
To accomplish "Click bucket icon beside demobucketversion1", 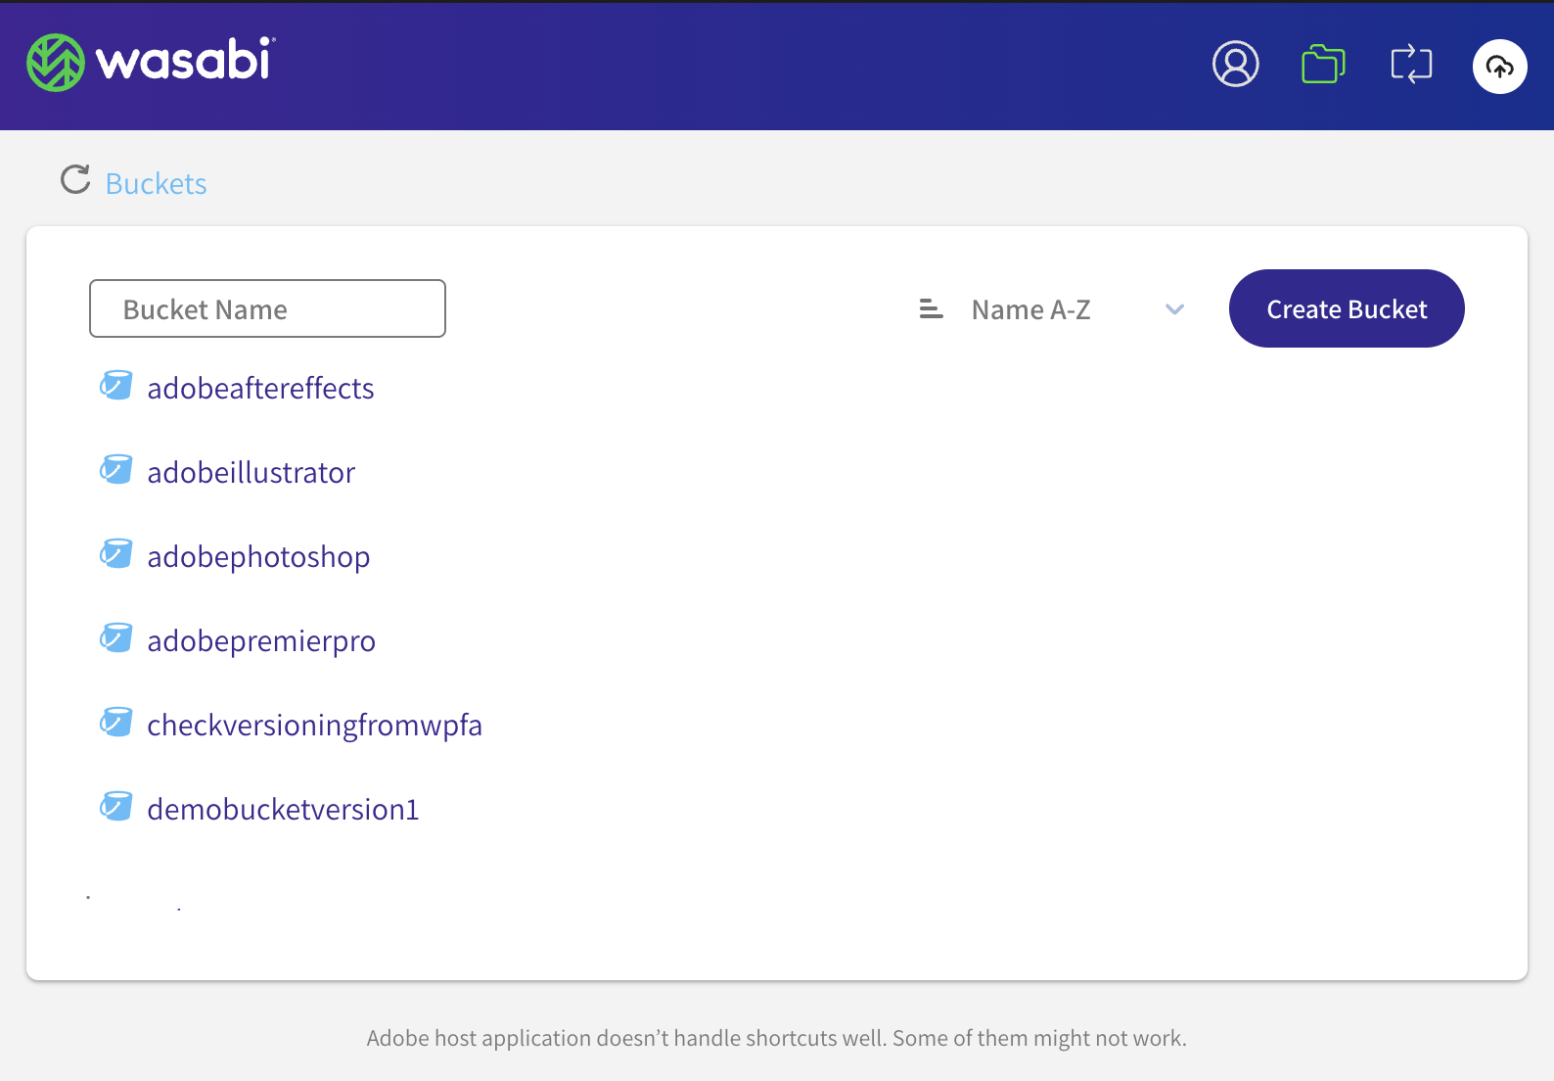I will coord(116,807).
